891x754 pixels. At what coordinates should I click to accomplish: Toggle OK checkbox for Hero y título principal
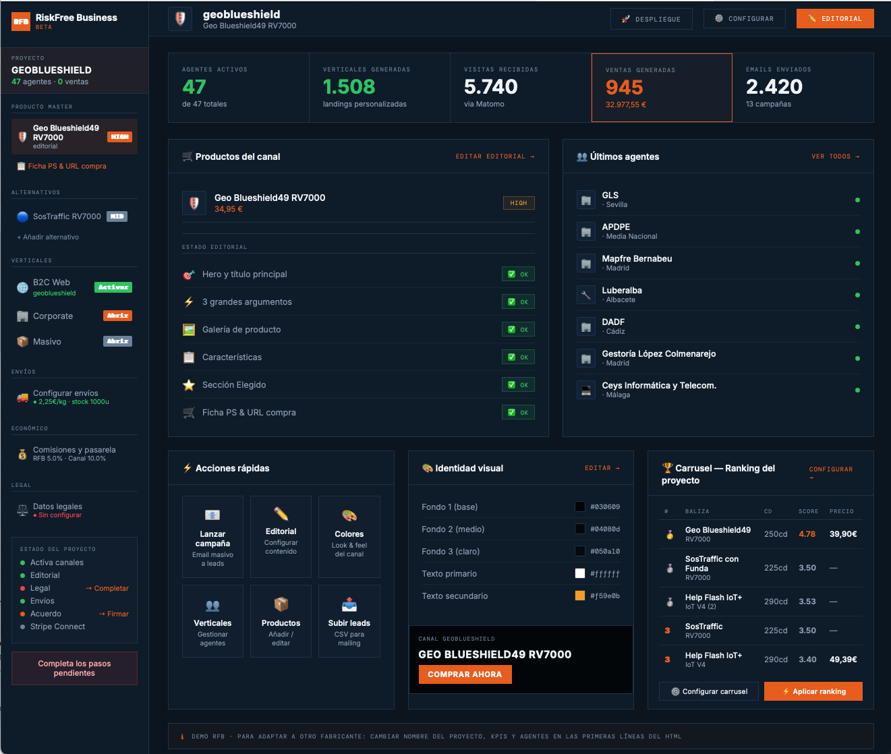coord(518,274)
